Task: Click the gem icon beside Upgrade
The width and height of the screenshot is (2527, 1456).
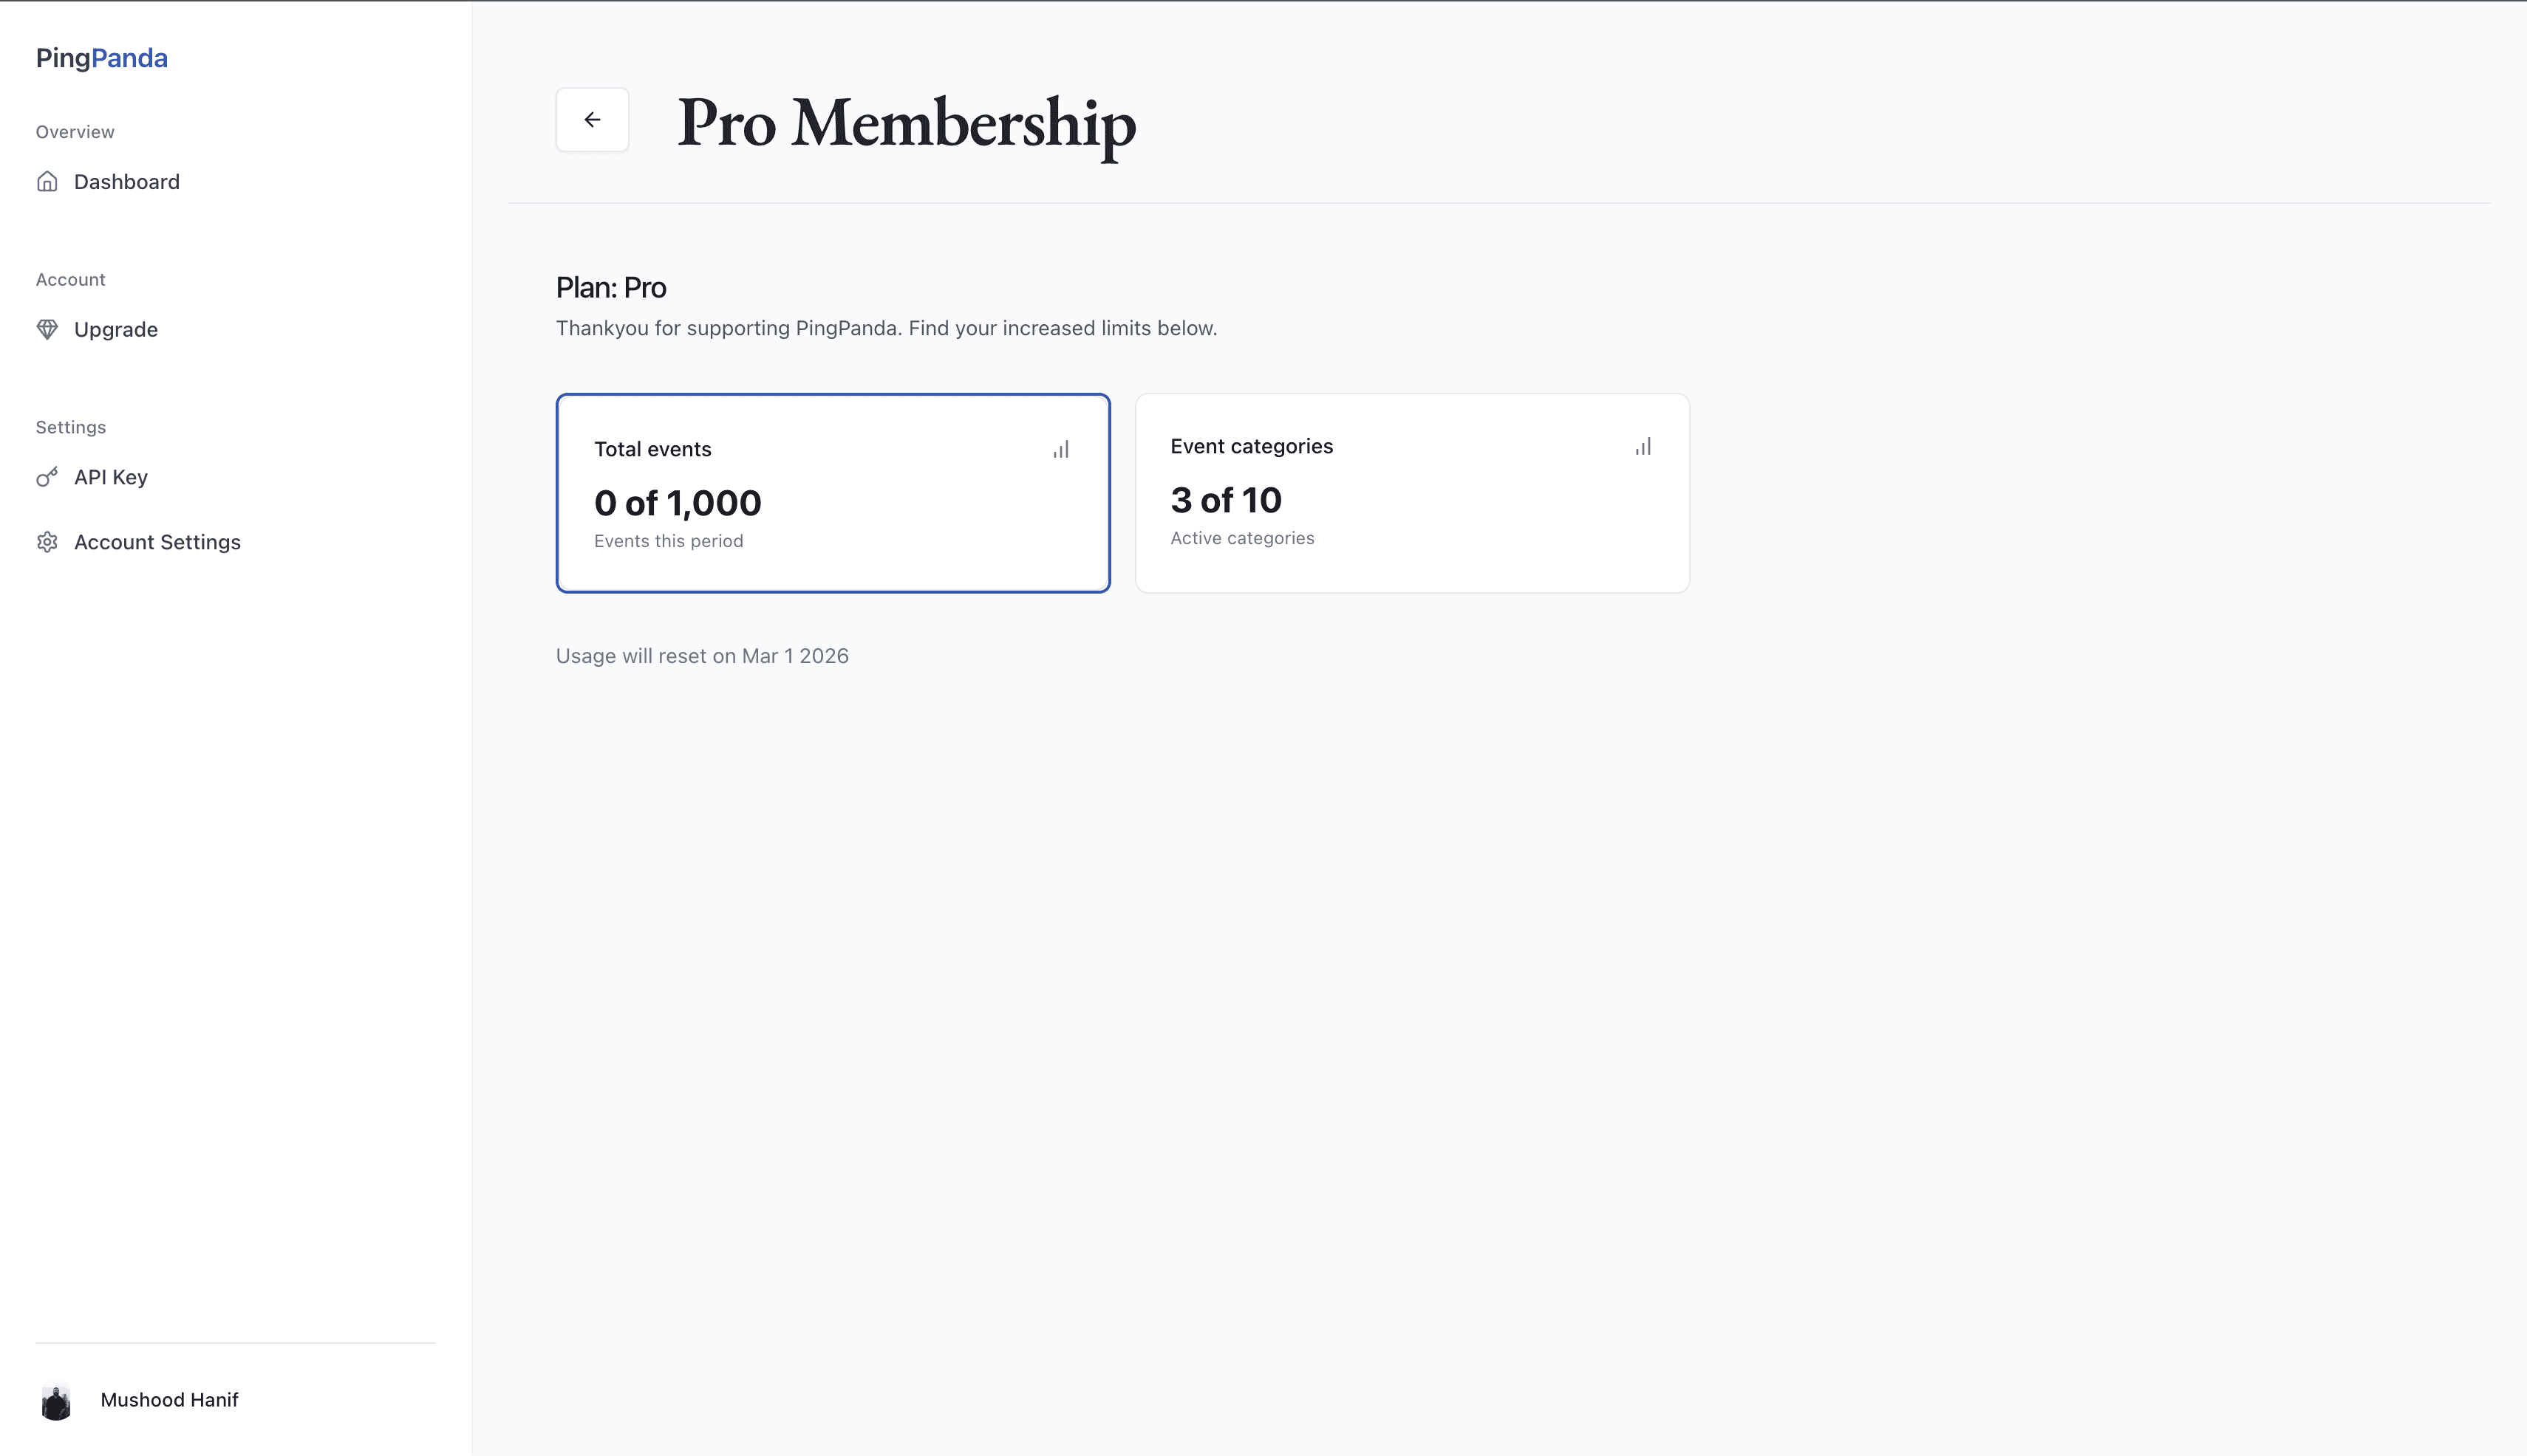Action: click(47, 329)
